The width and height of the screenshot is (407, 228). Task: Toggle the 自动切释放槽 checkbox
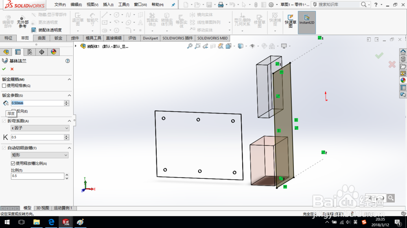[4, 148]
